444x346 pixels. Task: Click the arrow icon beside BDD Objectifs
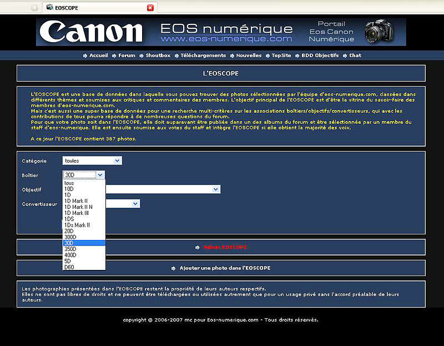click(297, 56)
